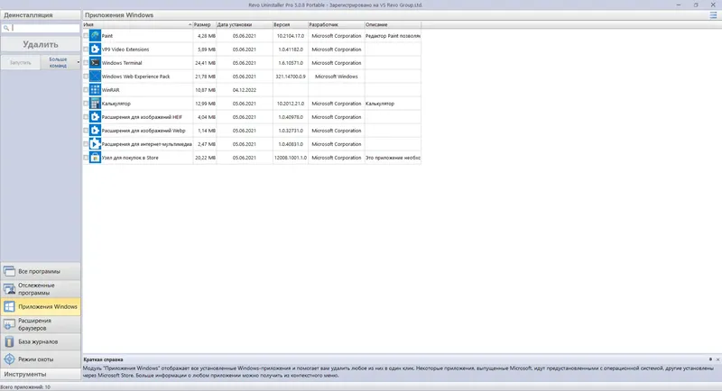
Task: Select the Приложения Windows section
Action: pos(41,306)
